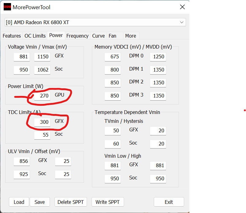Click the 'Memory VDDCI (mV) / MVDD (mV)' label
The image size is (246, 213).
coord(133,47)
